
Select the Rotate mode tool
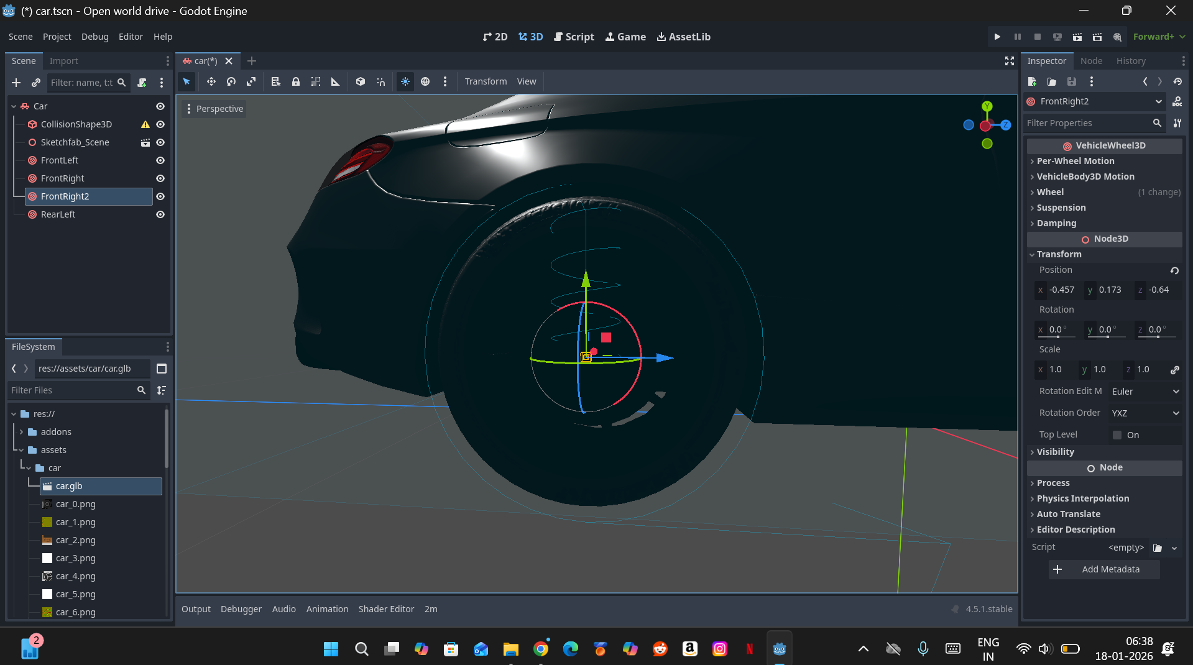[231, 81]
